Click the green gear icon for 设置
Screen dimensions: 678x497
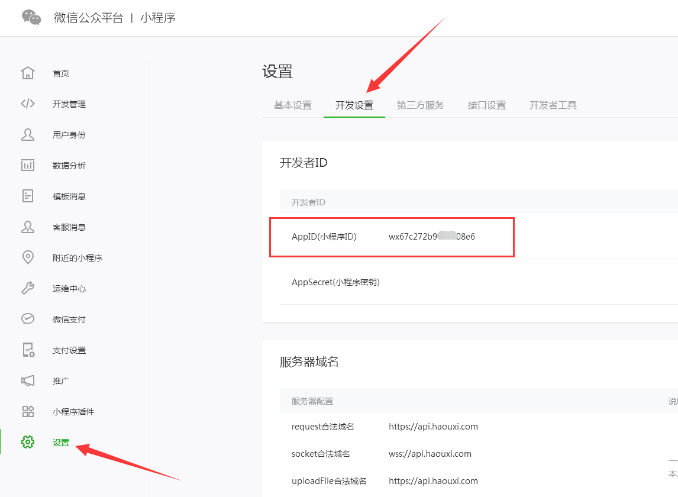(28, 442)
